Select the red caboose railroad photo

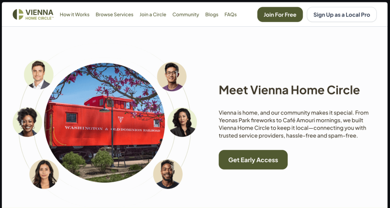[x=104, y=122]
